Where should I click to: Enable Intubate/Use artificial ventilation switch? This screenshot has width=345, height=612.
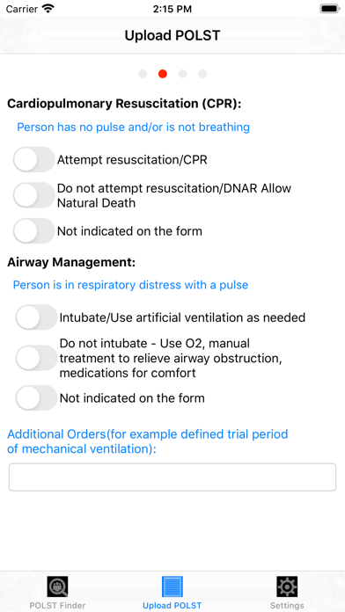(36, 317)
